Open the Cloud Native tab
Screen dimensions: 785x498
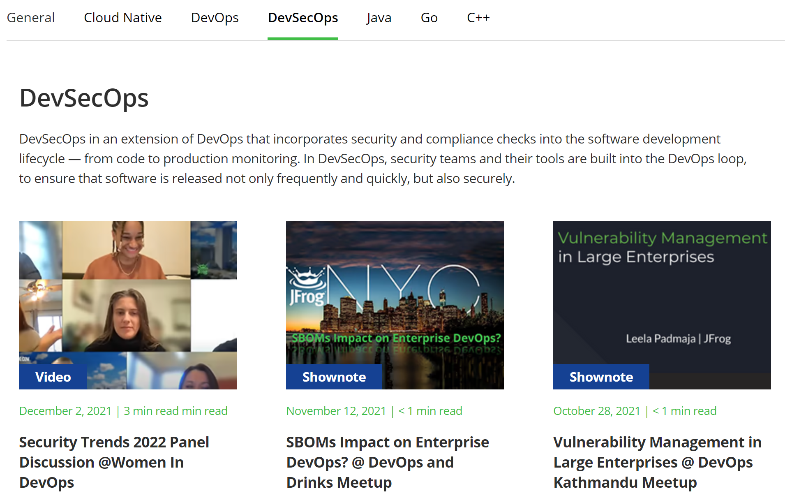122,18
